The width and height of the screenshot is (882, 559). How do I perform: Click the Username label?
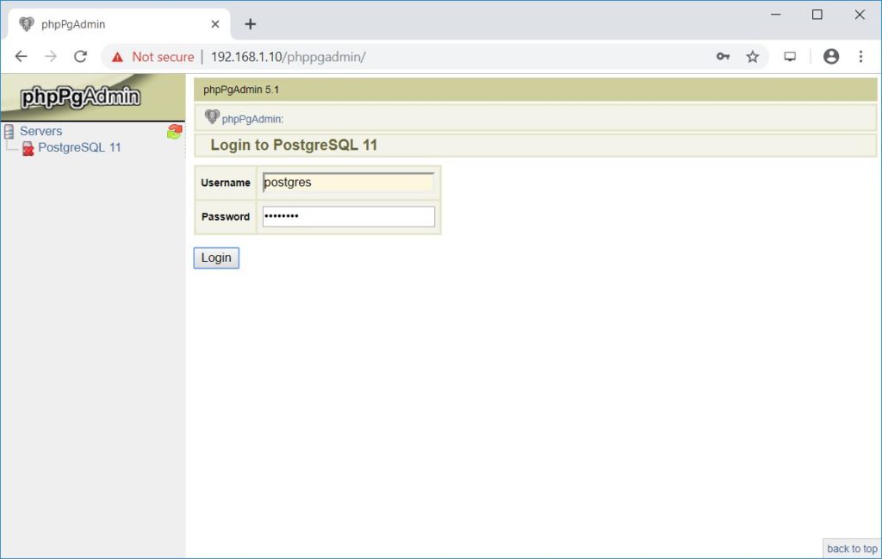point(226,183)
